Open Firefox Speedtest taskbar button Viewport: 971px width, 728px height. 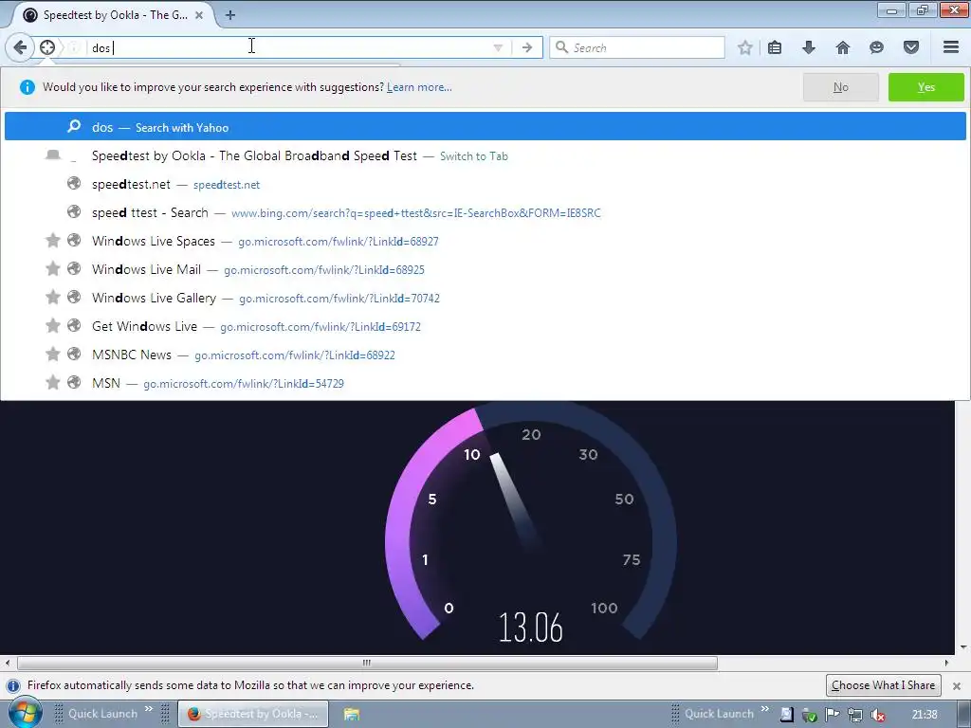click(253, 714)
